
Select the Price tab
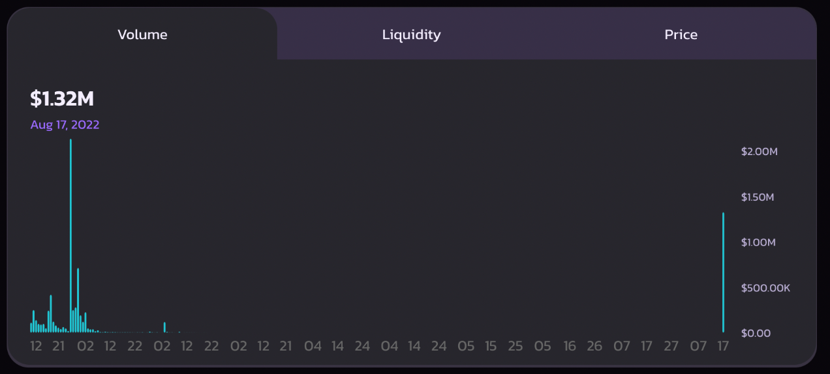coord(681,35)
